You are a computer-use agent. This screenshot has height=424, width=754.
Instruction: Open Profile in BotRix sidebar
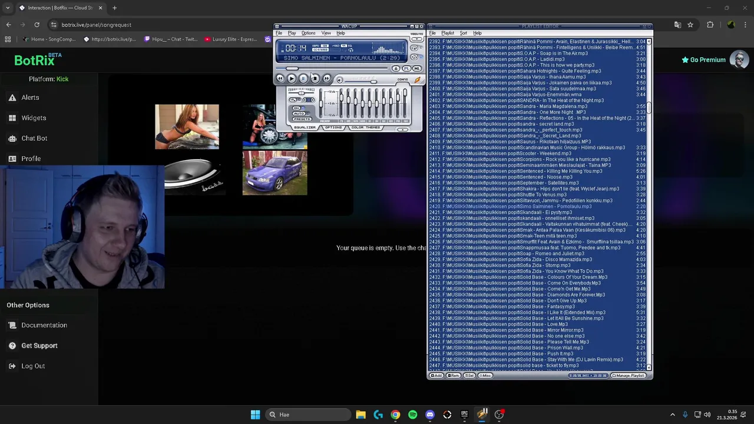click(31, 158)
